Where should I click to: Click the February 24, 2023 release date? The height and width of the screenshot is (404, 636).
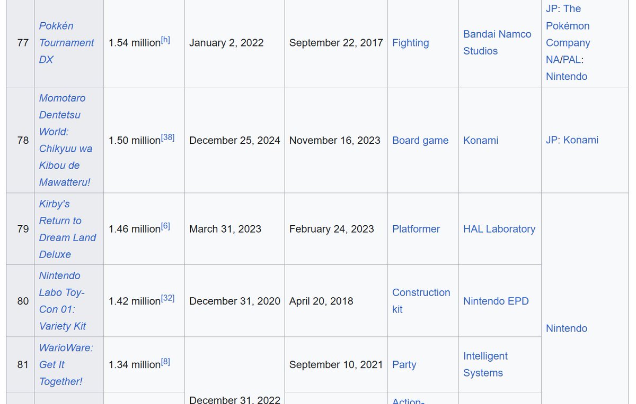(x=332, y=229)
